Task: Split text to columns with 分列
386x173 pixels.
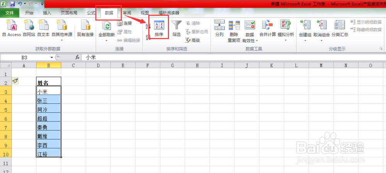Action: (x=219, y=28)
